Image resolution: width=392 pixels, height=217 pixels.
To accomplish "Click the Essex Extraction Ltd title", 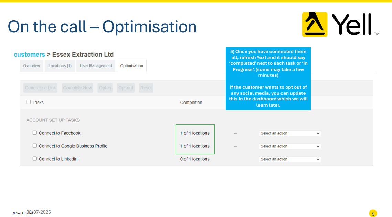I will click(x=83, y=54).
